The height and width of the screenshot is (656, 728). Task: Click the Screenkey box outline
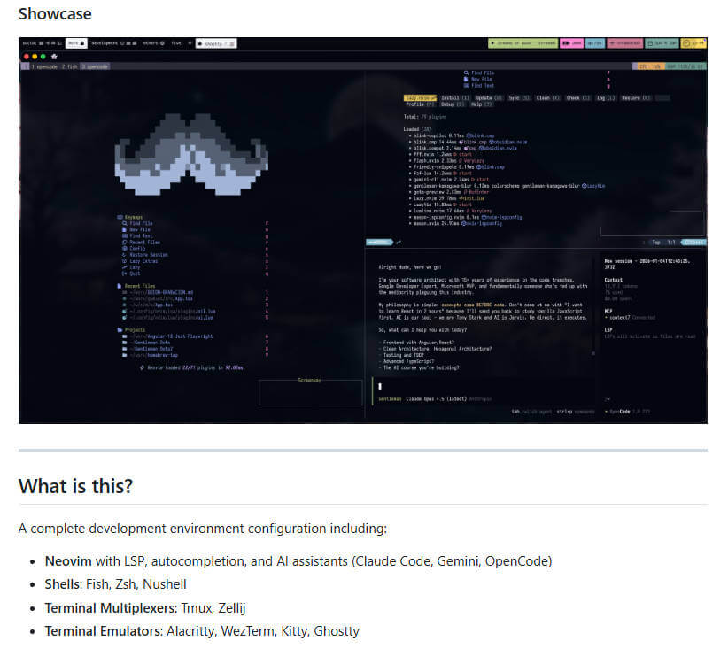(310, 392)
